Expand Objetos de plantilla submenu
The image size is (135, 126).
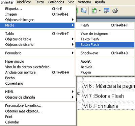(x=37, y=97)
